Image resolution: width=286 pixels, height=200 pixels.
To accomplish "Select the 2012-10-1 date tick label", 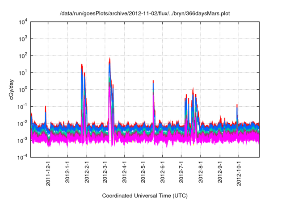I will 237,173.
